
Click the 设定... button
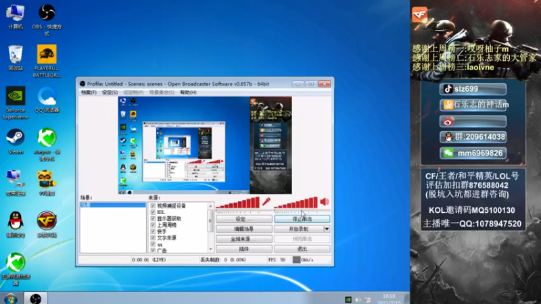[244, 219]
